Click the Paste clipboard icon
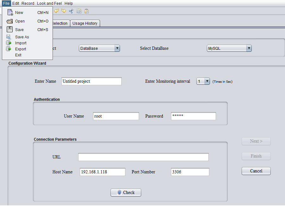Viewport: 285px width, 206px height. 86,11
